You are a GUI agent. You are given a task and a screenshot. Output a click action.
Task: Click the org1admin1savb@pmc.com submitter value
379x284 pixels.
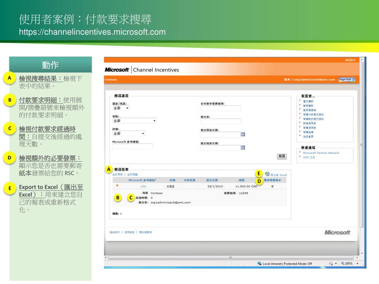click(x=170, y=203)
